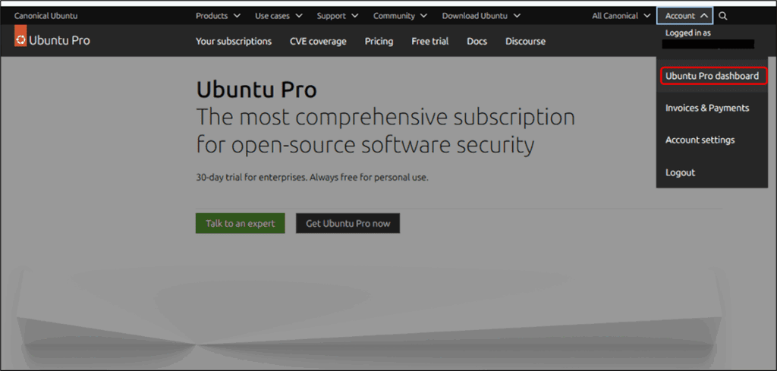Open CVE coverage page
Image resolution: width=777 pixels, height=371 pixels.
[318, 41]
